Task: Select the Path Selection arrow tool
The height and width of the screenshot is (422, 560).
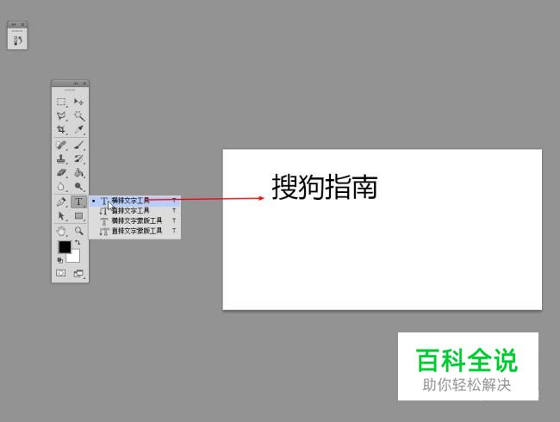Action: (x=61, y=216)
